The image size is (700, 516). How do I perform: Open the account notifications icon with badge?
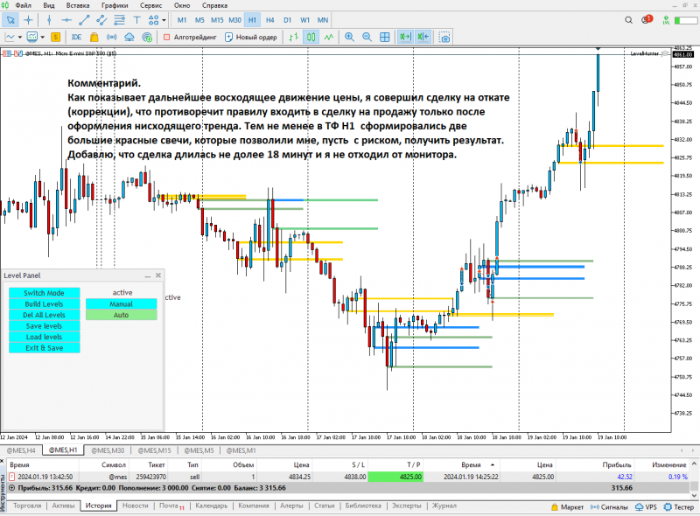pyautogui.click(x=647, y=19)
